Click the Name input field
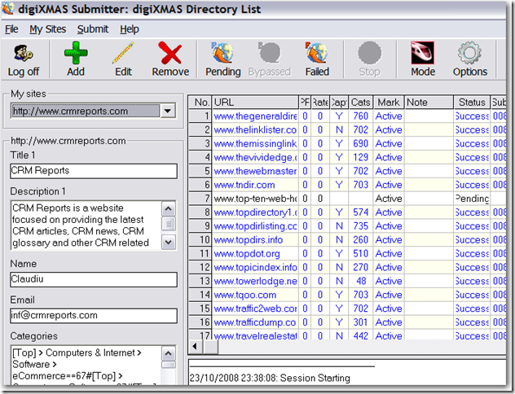The width and height of the screenshot is (515, 394). [x=94, y=279]
